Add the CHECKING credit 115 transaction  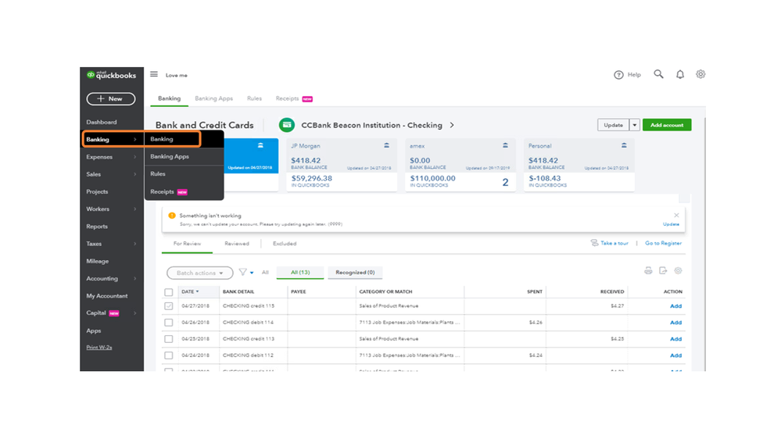pos(675,306)
